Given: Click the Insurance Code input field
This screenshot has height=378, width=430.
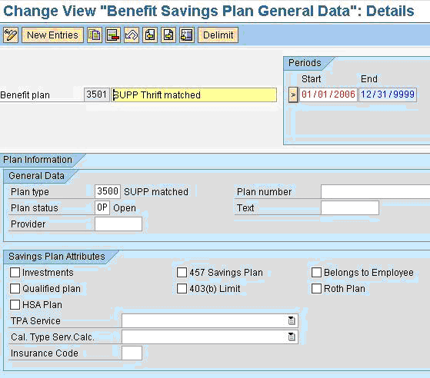Looking at the screenshot, I should tap(132, 353).
